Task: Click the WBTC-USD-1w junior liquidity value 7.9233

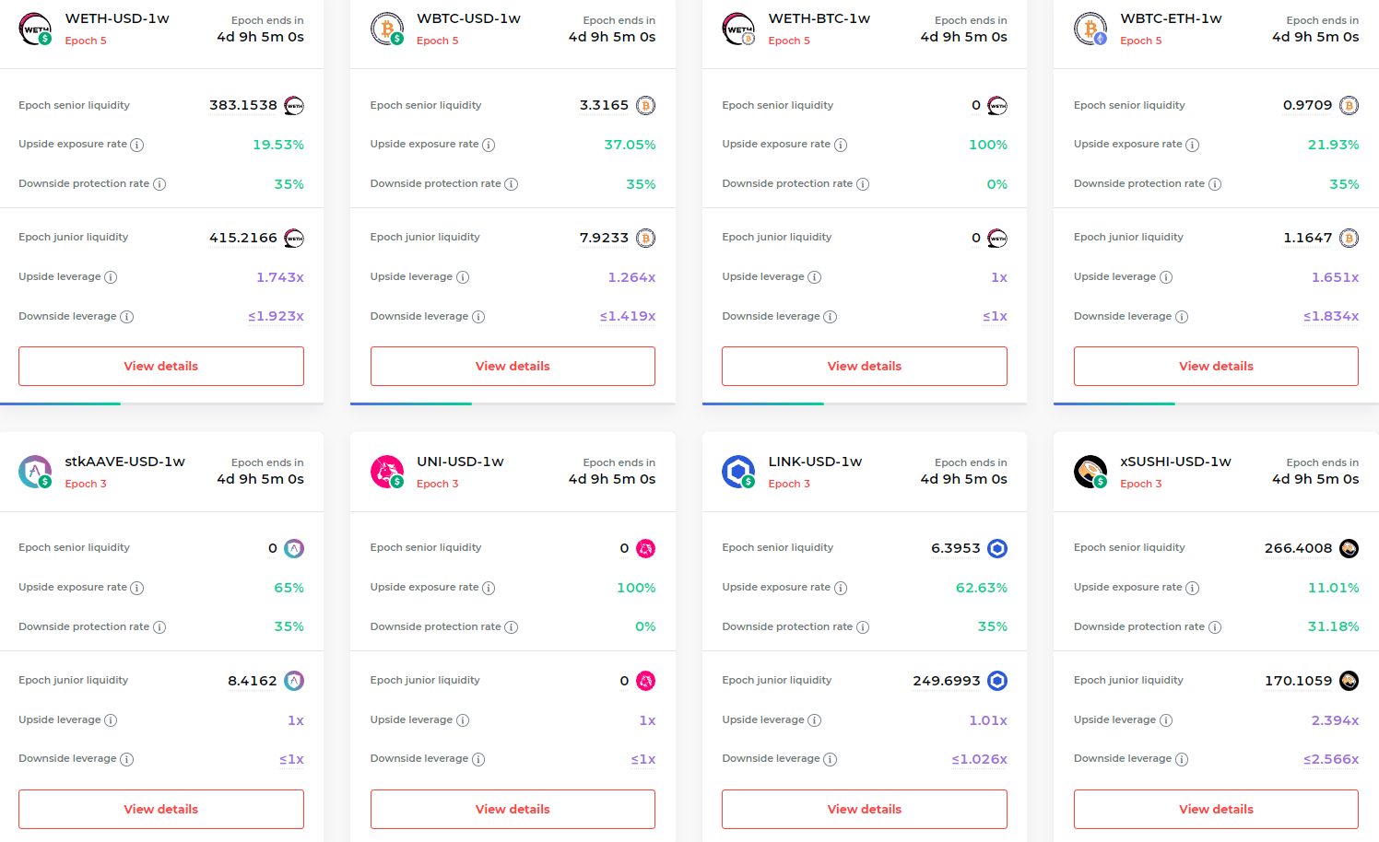Action: 604,238
